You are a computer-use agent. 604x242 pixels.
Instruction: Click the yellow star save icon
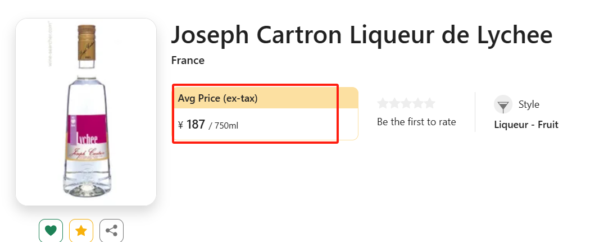click(81, 230)
